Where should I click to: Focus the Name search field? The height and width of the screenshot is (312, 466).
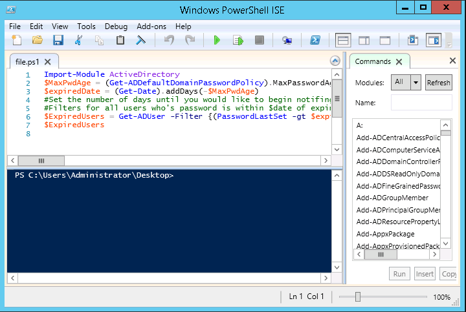click(421, 103)
